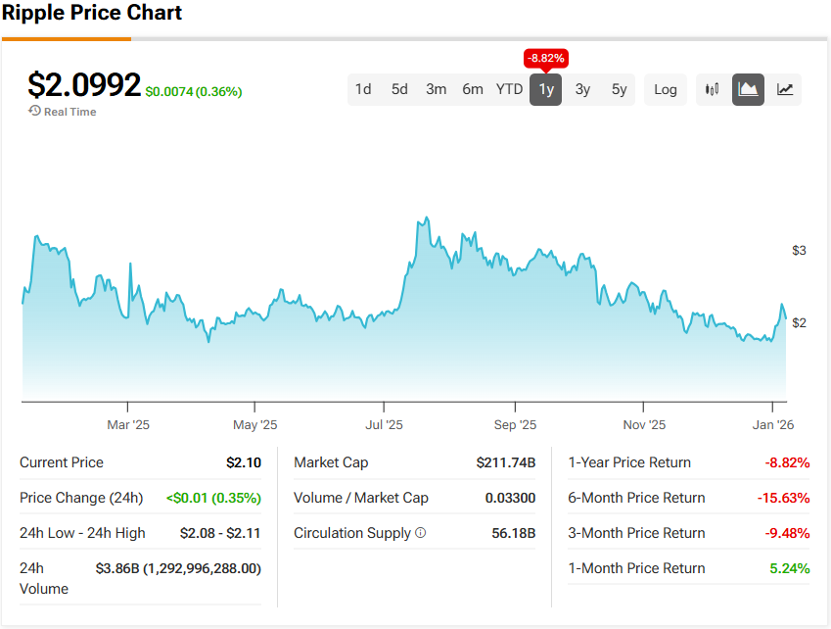Select the area chart type
This screenshot has width=831, height=629.
point(749,89)
